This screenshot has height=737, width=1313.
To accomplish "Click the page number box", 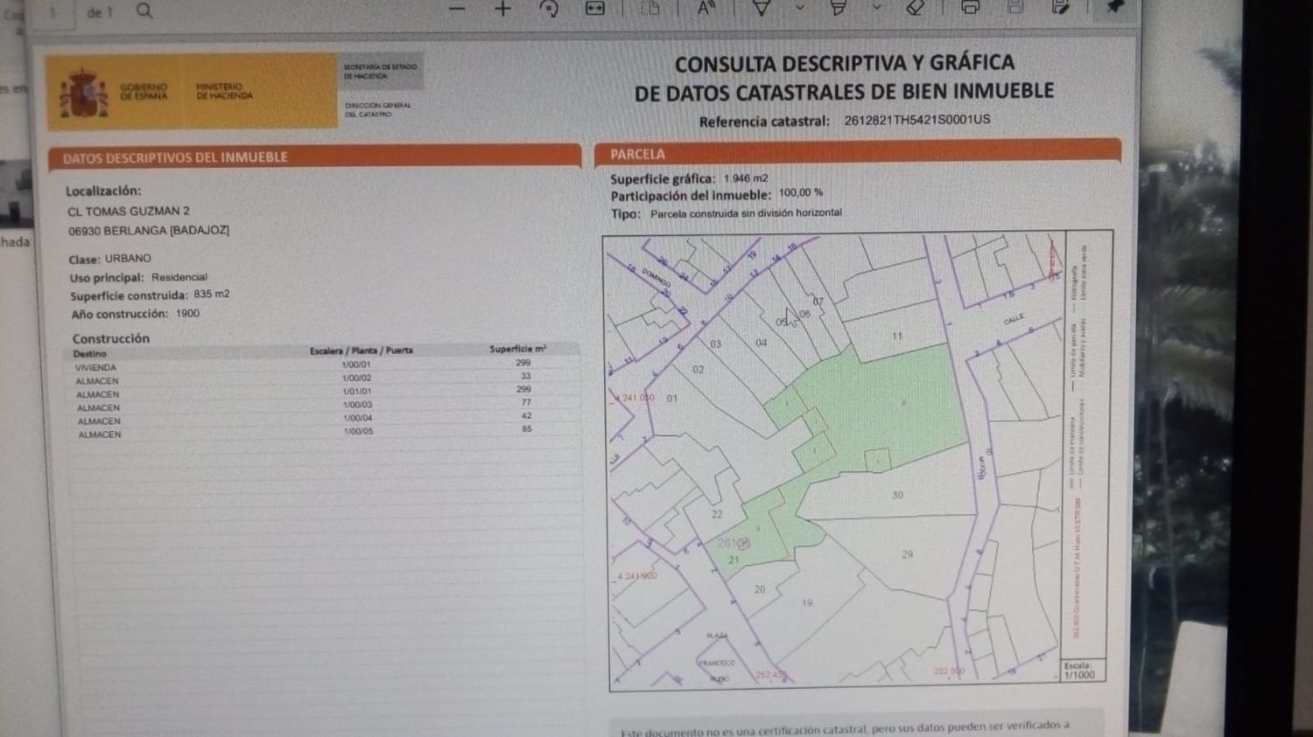I will pyautogui.click(x=54, y=13).
